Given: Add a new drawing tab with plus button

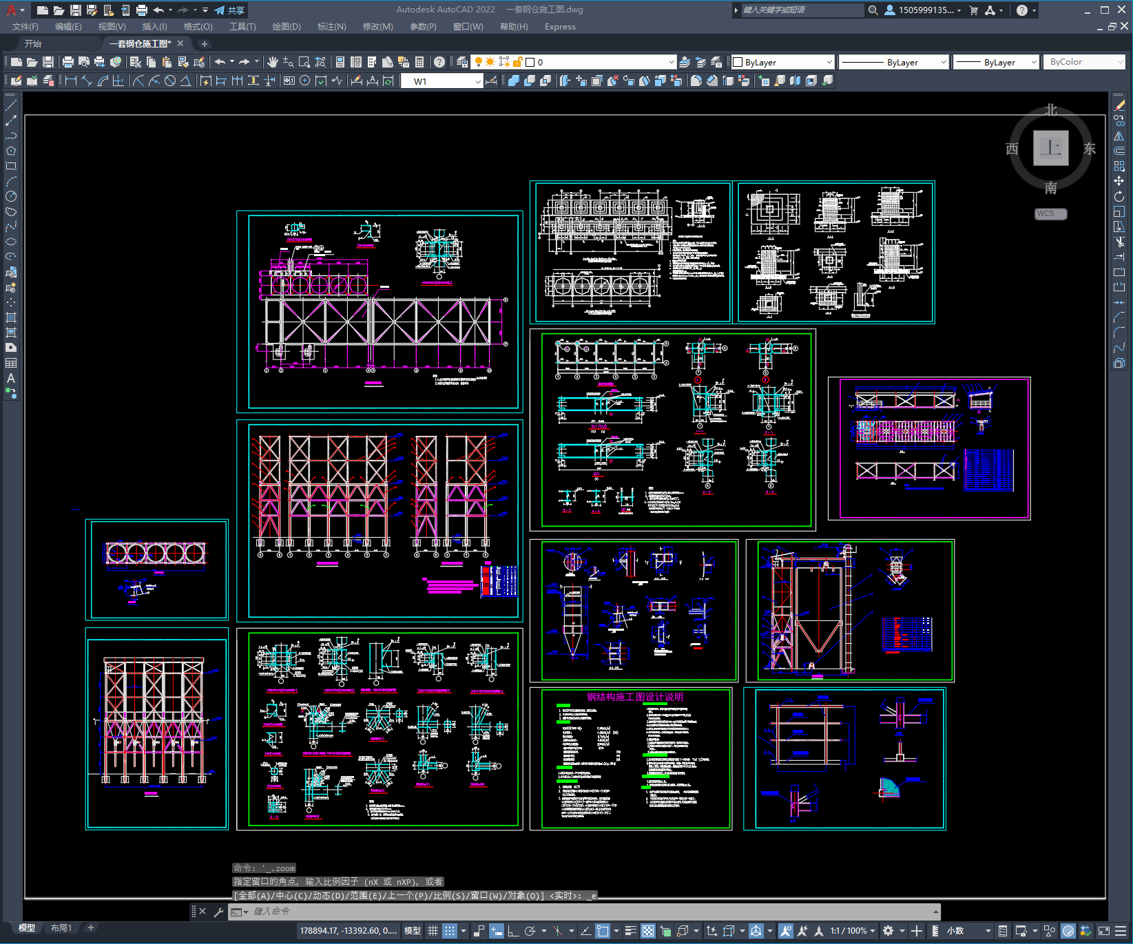Looking at the screenshot, I should [x=204, y=43].
